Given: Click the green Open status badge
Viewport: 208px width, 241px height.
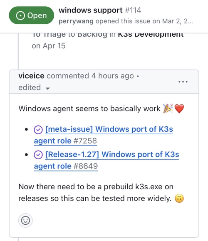Looking at the screenshot, I should [32, 15].
